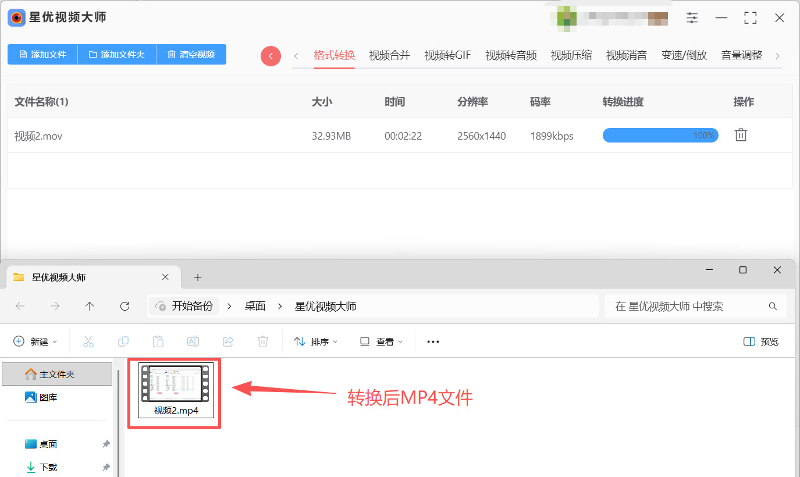Switch to the 格式转换 tab
This screenshot has height=477, width=800.
tap(334, 55)
